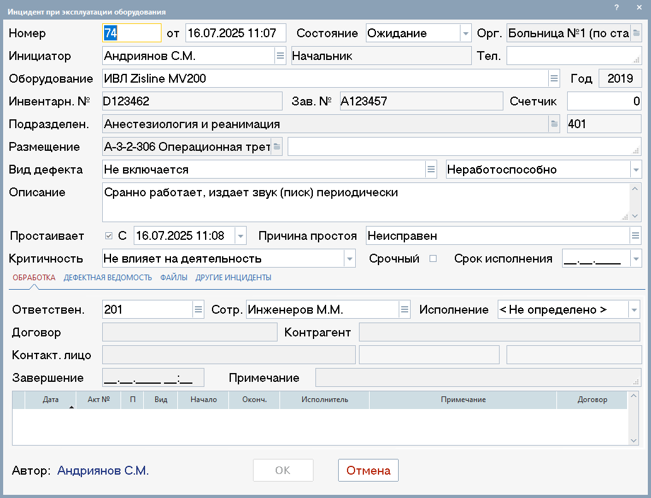Open the Ответствен. list picker icon
Image resolution: width=651 pixels, height=498 pixels.
(x=198, y=310)
